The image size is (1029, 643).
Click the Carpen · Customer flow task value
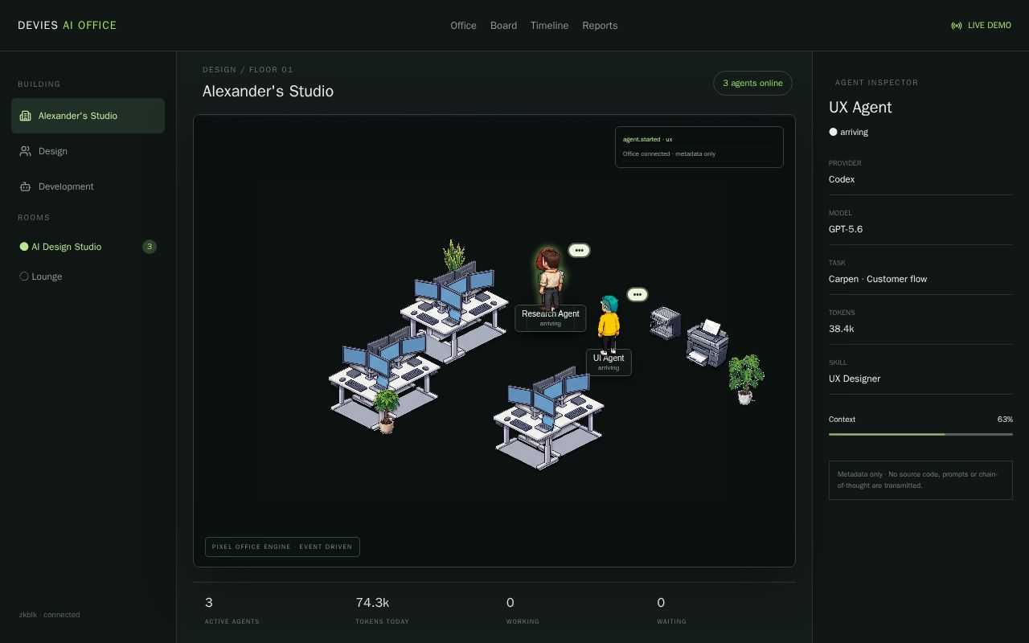pos(878,279)
